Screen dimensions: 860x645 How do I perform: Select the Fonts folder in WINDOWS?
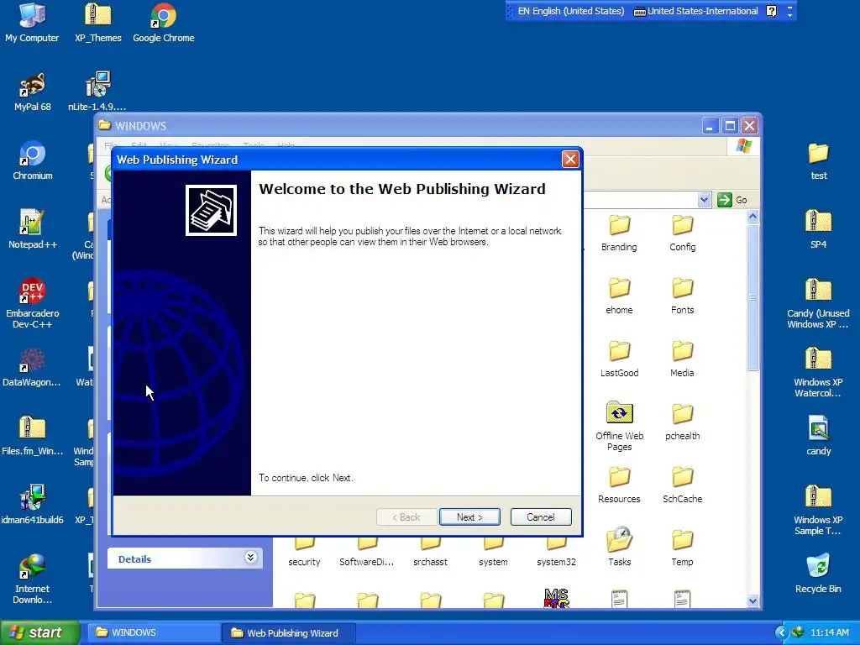pyautogui.click(x=682, y=296)
